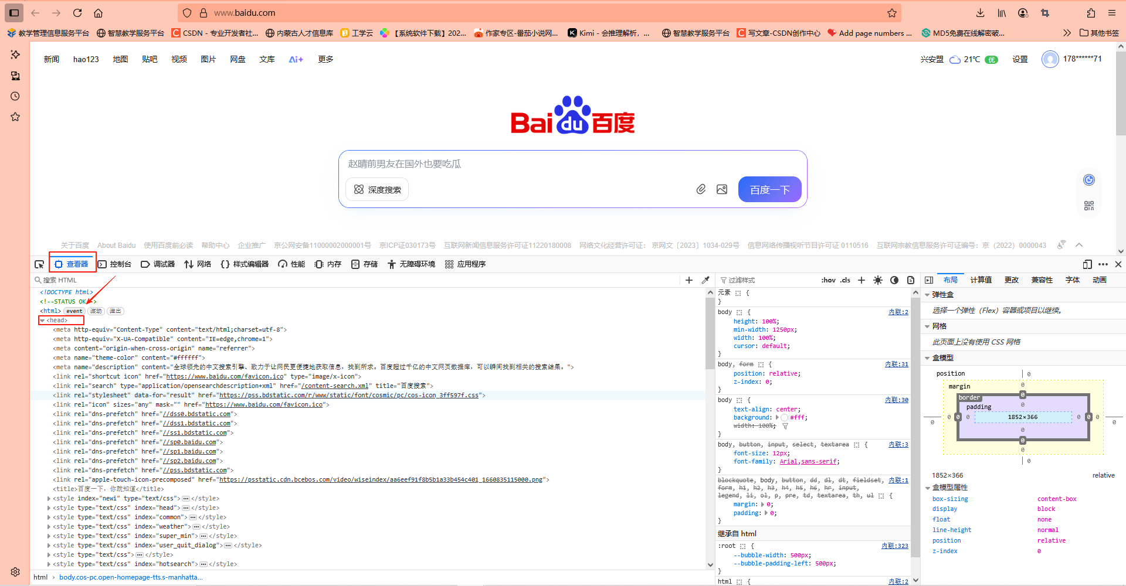Toggle the .cls class panel
Image resolution: width=1126 pixels, height=586 pixels.
pyautogui.click(x=845, y=280)
